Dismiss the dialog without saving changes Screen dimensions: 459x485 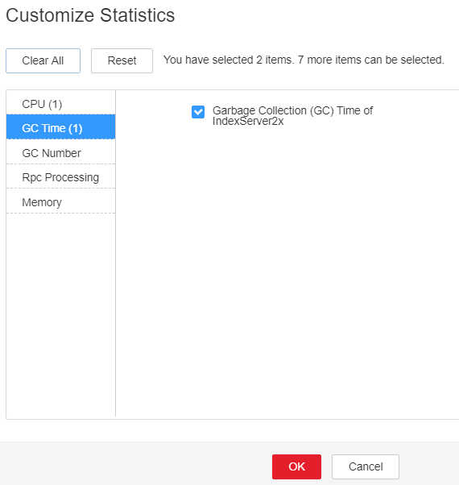[366, 466]
